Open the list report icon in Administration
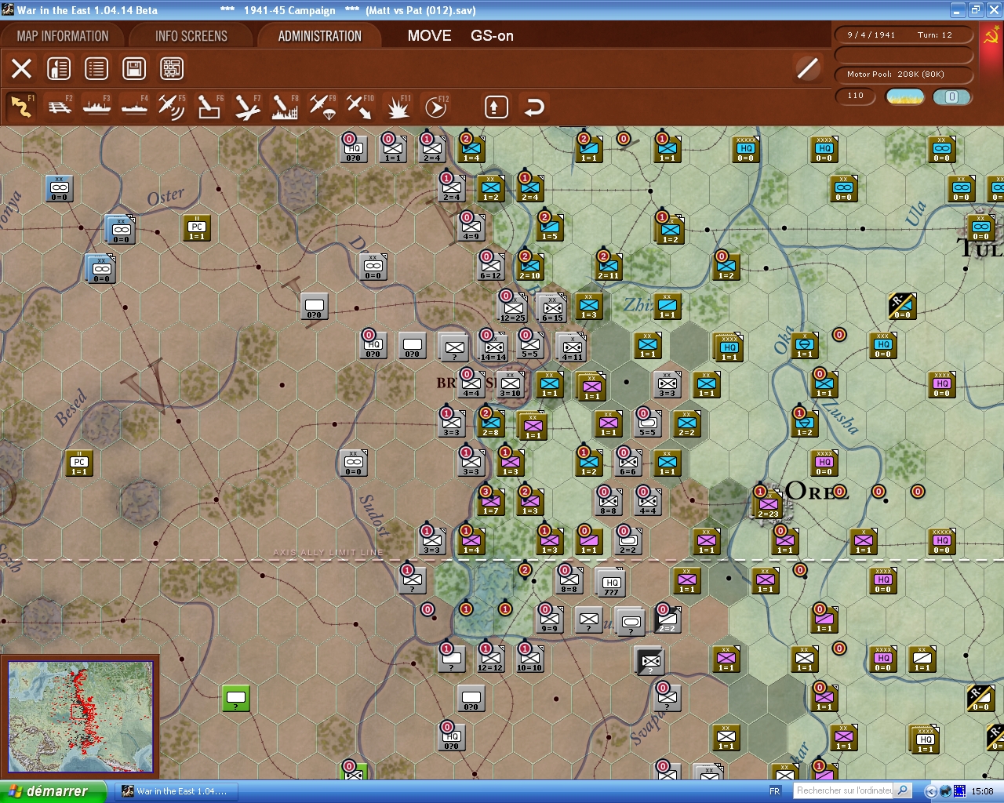Image resolution: width=1004 pixels, height=803 pixels. pos(96,68)
